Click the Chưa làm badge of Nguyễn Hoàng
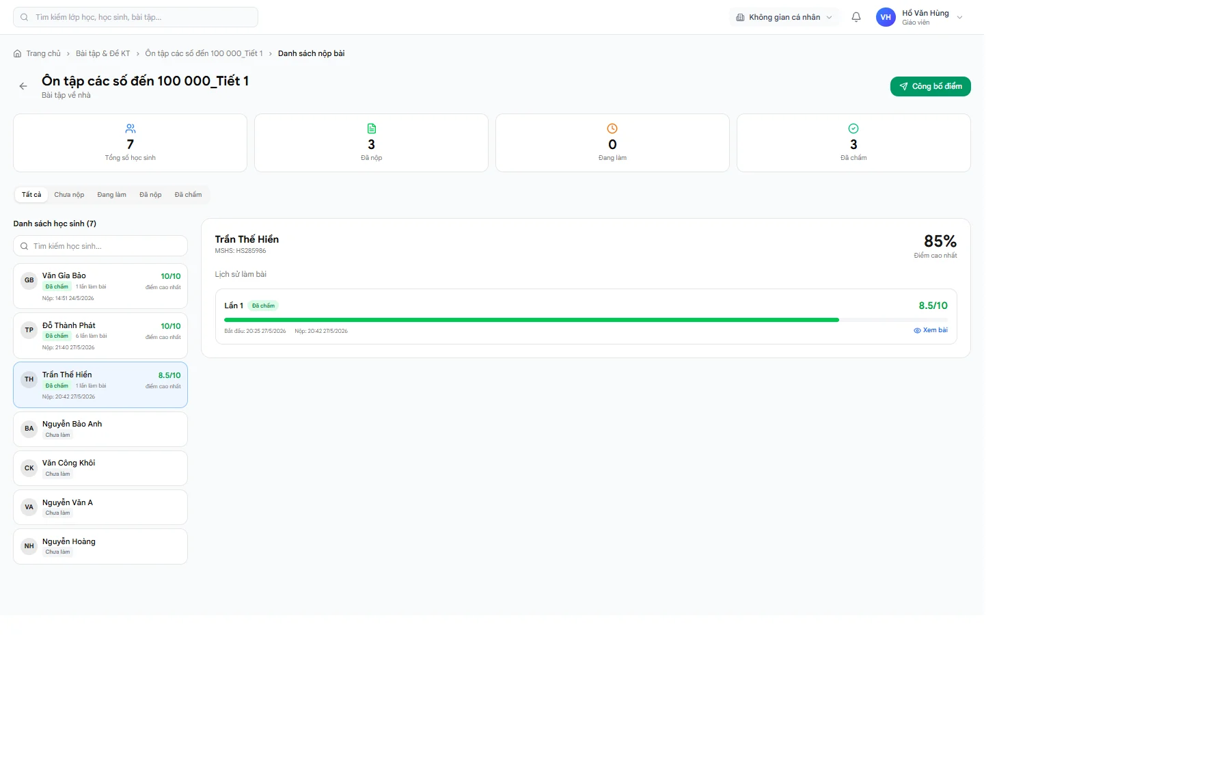 (x=57, y=552)
